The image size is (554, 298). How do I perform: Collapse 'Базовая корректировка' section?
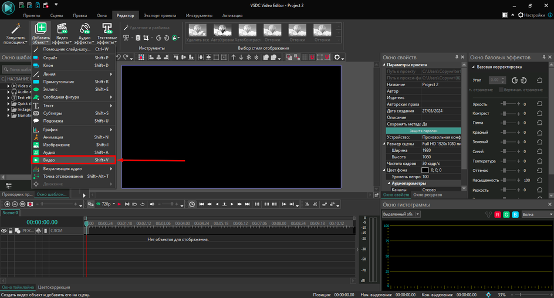(474, 67)
